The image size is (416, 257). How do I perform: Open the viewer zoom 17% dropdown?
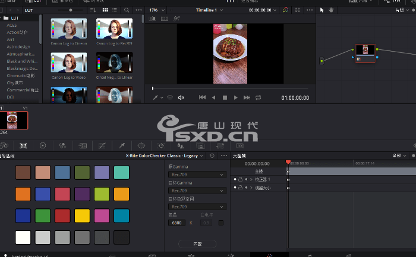pyautogui.click(x=157, y=10)
